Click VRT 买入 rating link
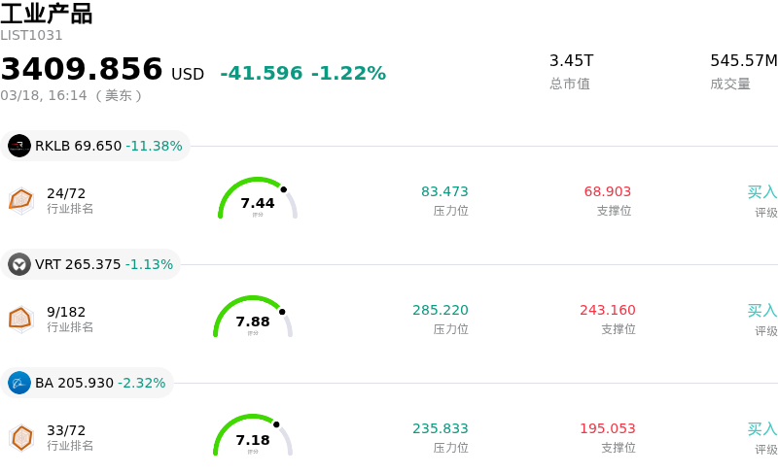This screenshot has width=778, height=474. (x=761, y=310)
